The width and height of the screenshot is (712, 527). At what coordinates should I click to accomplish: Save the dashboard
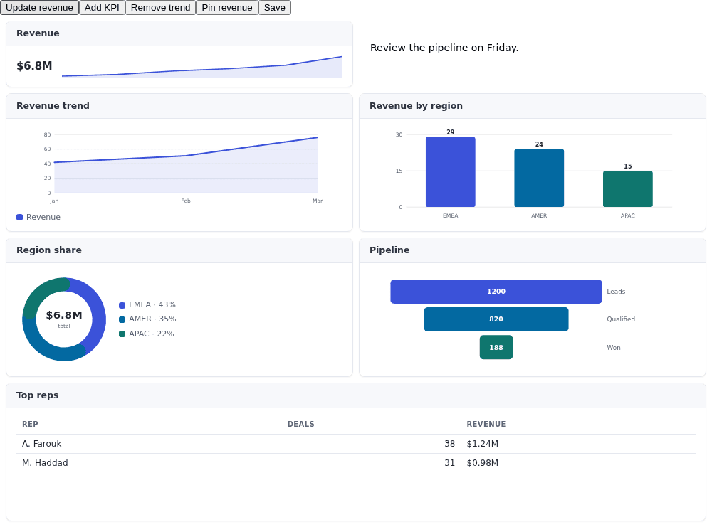274,8
